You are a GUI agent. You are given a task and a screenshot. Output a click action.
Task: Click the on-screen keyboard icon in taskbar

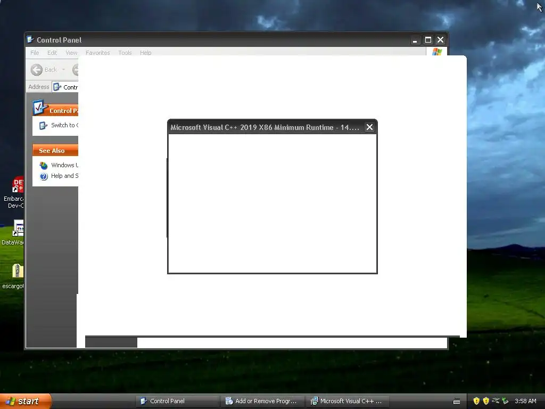point(457,402)
